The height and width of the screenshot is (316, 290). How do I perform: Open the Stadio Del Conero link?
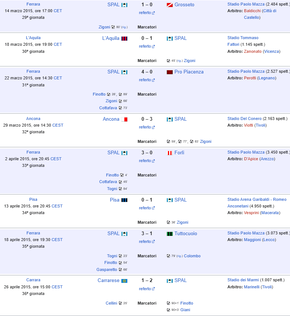tap(244, 119)
